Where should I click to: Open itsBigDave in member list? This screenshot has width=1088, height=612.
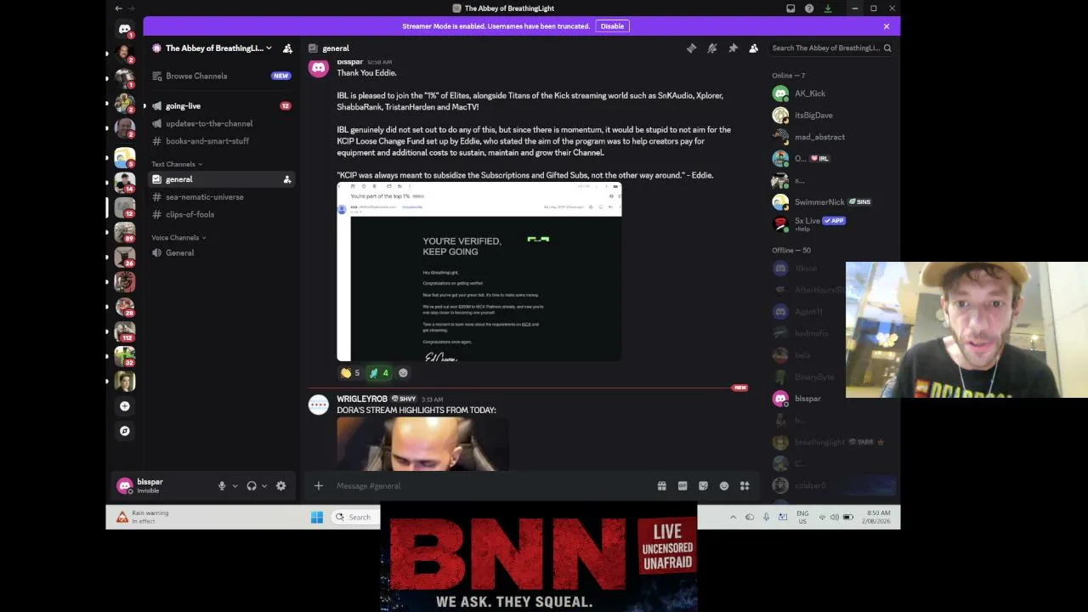coord(833,116)
